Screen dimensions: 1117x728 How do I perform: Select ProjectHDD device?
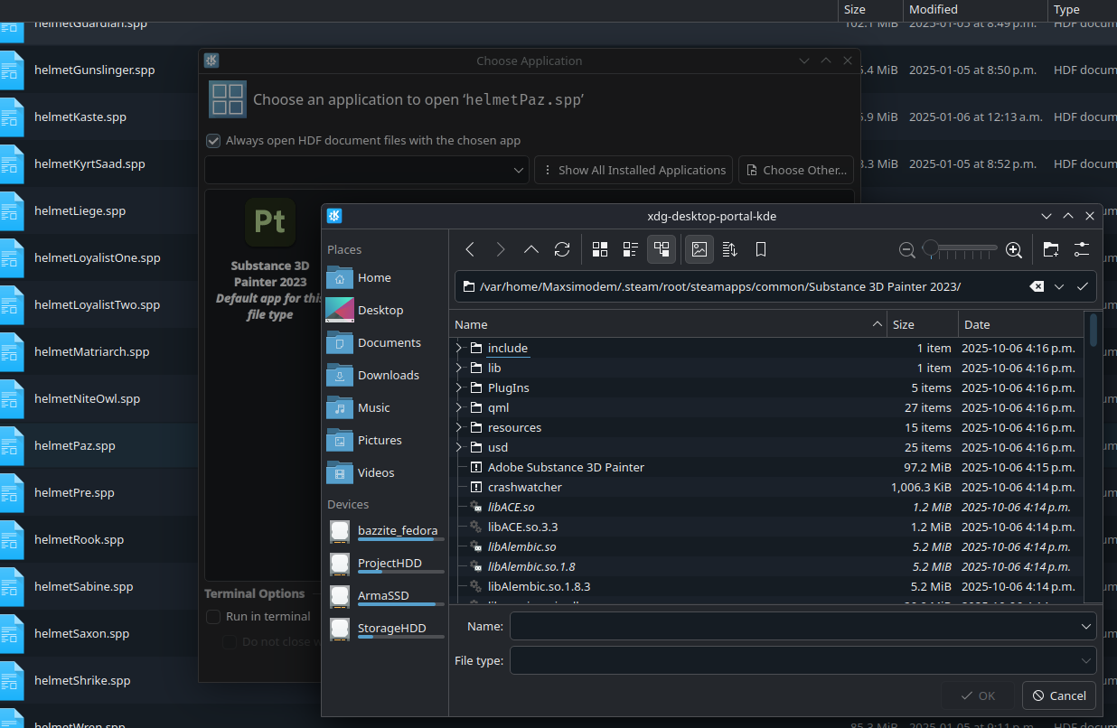pyautogui.click(x=386, y=563)
